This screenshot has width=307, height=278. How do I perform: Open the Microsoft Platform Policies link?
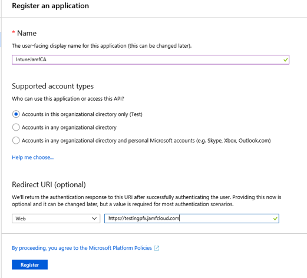pyautogui.click(x=82, y=248)
